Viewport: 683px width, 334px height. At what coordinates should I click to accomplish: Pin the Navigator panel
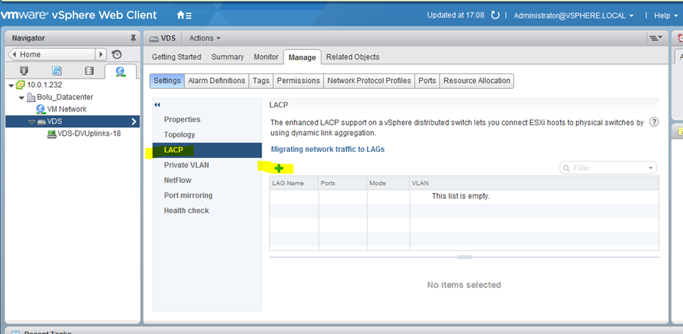133,38
